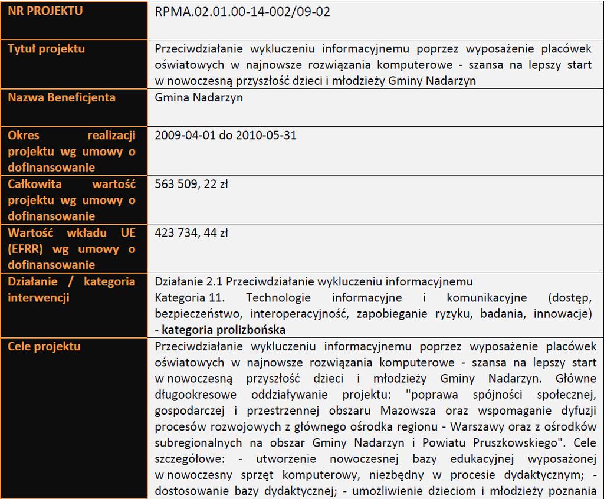This screenshot has width=604, height=499.
Task: Select the 'NR PROJEKTU' header cell
Action: [x=74, y=21]
